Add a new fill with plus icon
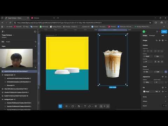Viewport: 168px width, 126px height. pos(166,87)
